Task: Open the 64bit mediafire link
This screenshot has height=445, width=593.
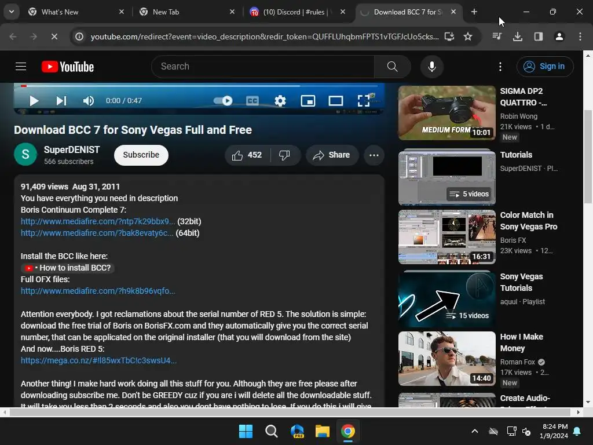Action: point(97,233)
